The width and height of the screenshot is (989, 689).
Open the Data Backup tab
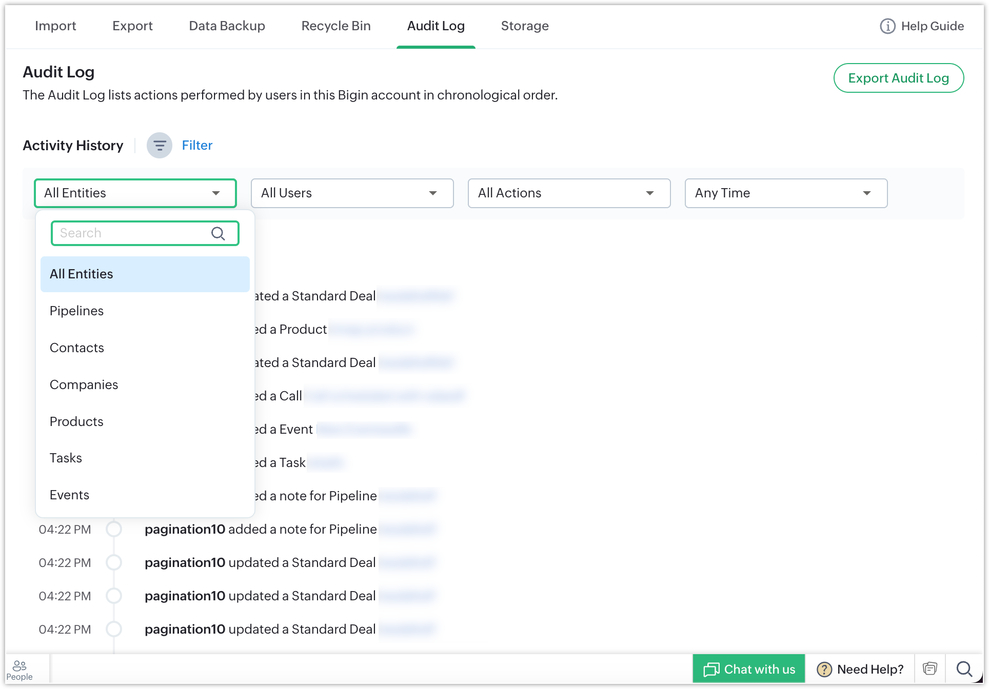227,26
